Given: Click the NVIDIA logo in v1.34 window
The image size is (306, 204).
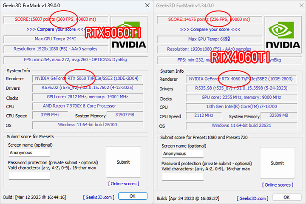Looking at the screenshot, I should click(283, 35).
